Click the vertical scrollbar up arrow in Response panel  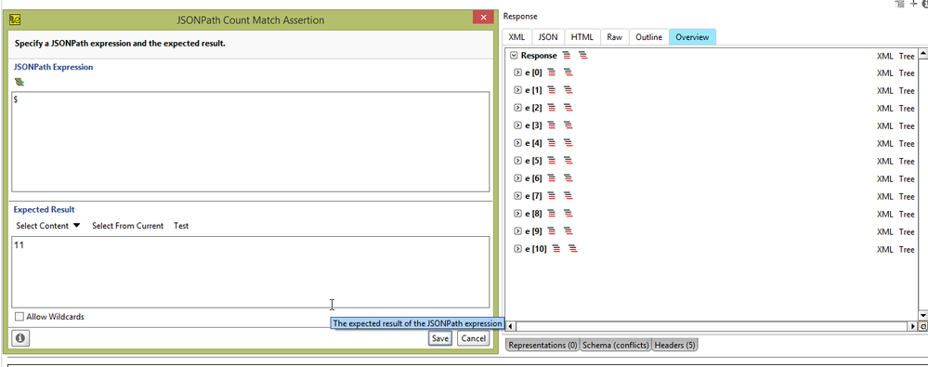[x=922, y=54]
